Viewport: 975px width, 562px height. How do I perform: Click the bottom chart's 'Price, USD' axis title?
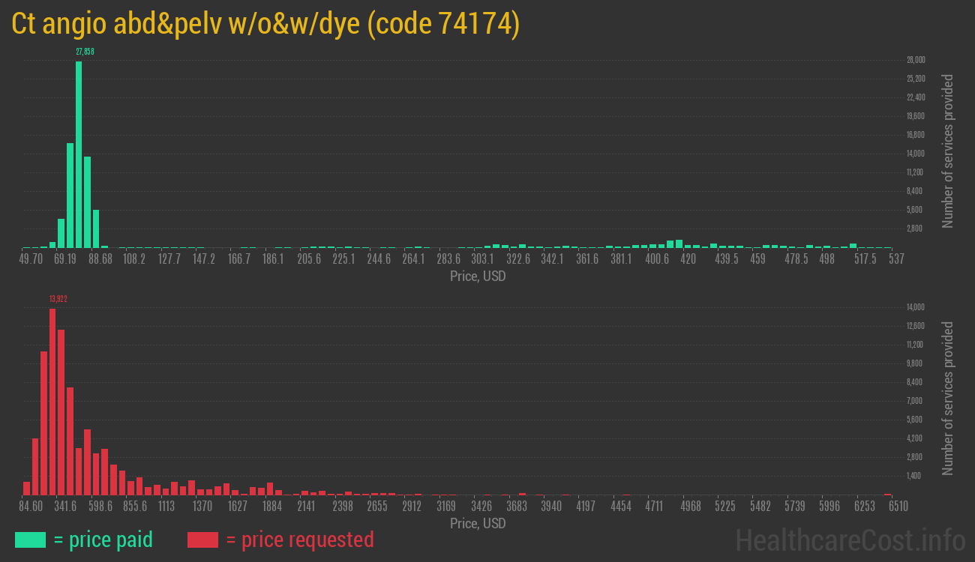[x=478, y=523]
